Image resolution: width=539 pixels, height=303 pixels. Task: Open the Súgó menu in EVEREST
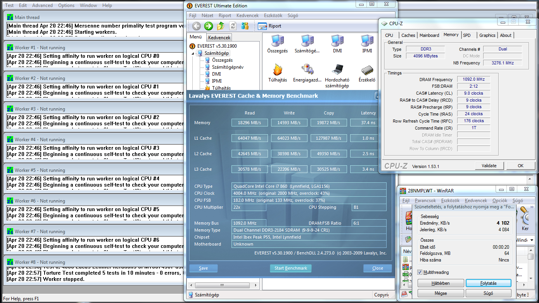(x=293, y=16)
